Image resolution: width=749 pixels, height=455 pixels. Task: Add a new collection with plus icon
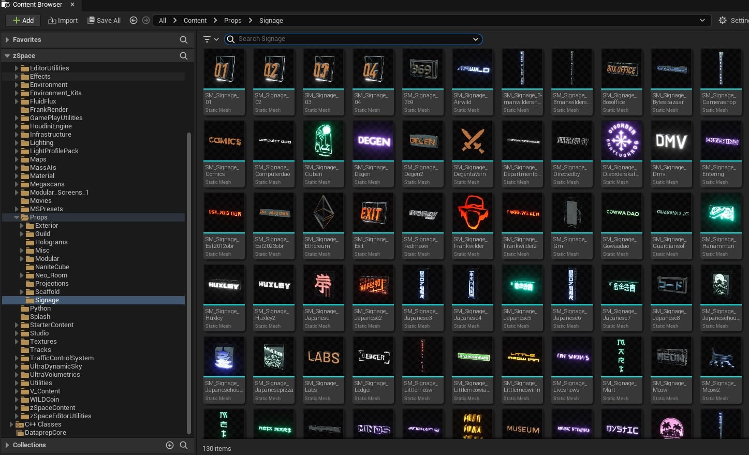169,445
